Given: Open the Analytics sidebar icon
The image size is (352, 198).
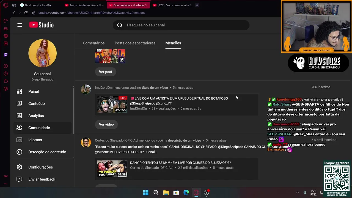Looking at the screenshot, I should pos(19,116).
